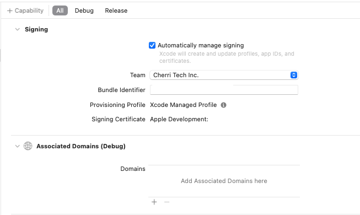This screenshot has height=215, width=360.
Task: Add an associated domain with plus
Action: coord(154,202)
